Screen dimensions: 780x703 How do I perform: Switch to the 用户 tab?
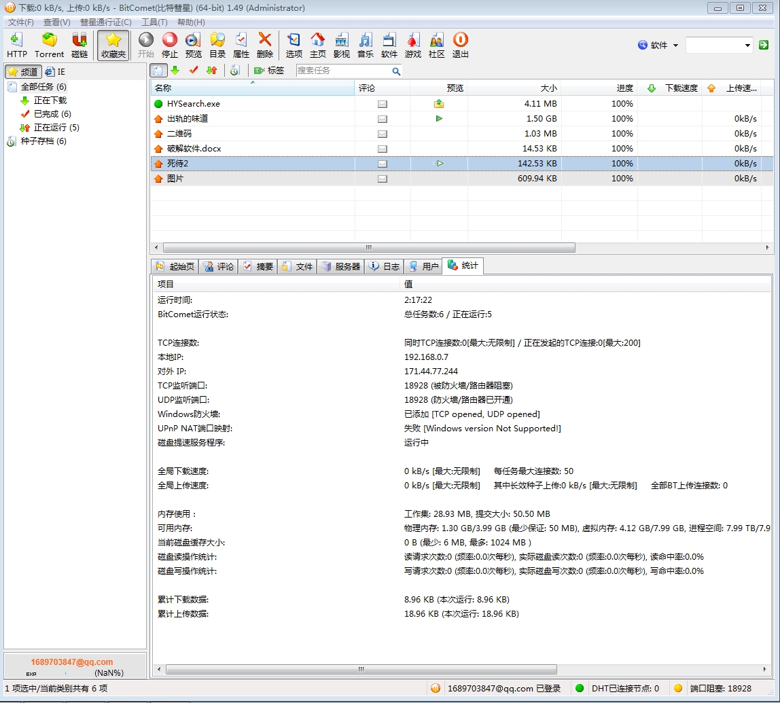(423, 266)
